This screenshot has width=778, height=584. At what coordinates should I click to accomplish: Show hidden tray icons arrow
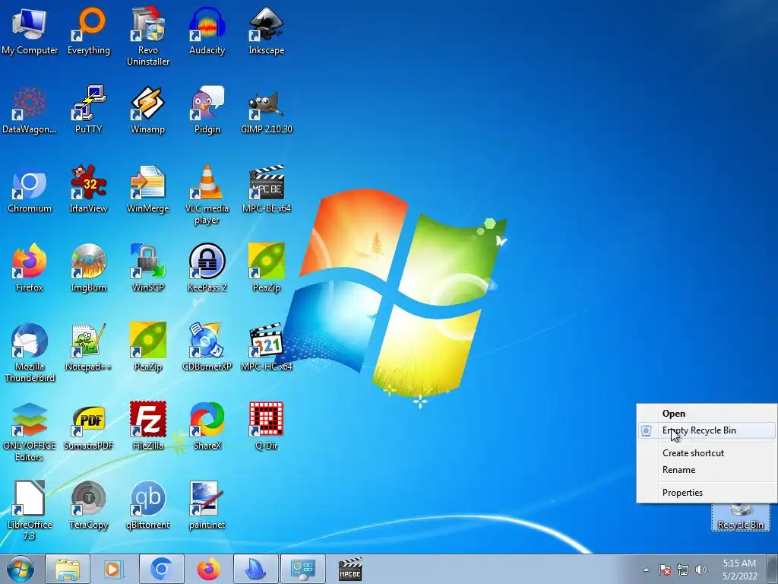[646, 570]
